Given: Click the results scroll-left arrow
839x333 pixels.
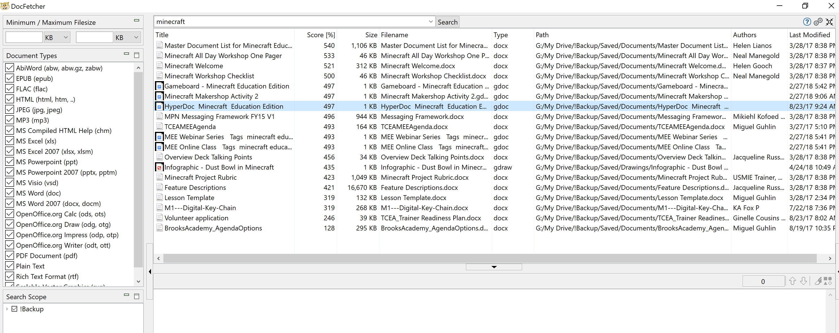Looking at the screenshot, I should [159, 258].
